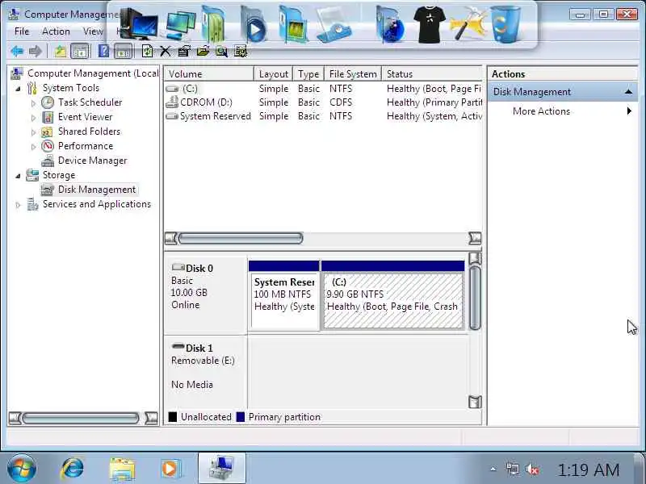
Task: Click the Computer dock icon
Action: pos(138,24)
